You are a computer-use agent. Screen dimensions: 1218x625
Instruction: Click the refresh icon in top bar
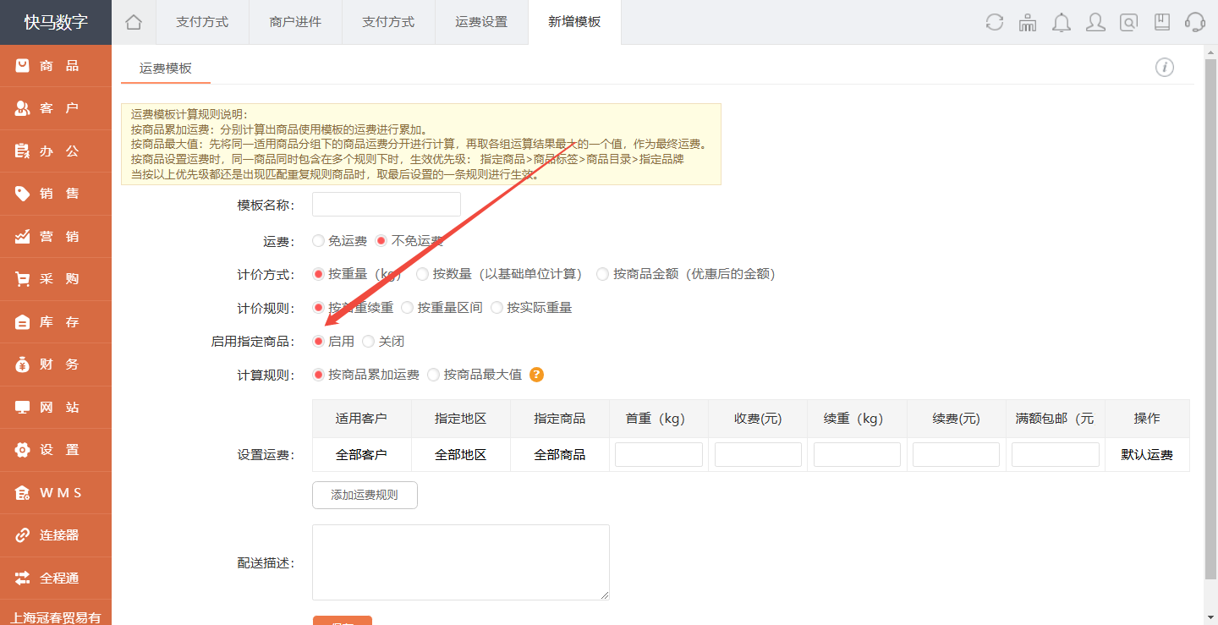click(x=995, y=23)
